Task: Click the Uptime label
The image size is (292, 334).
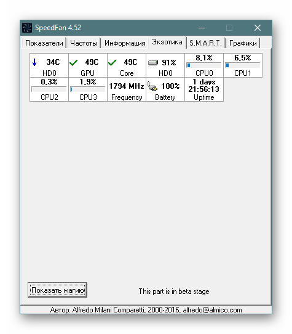Action: click(204, 97)
